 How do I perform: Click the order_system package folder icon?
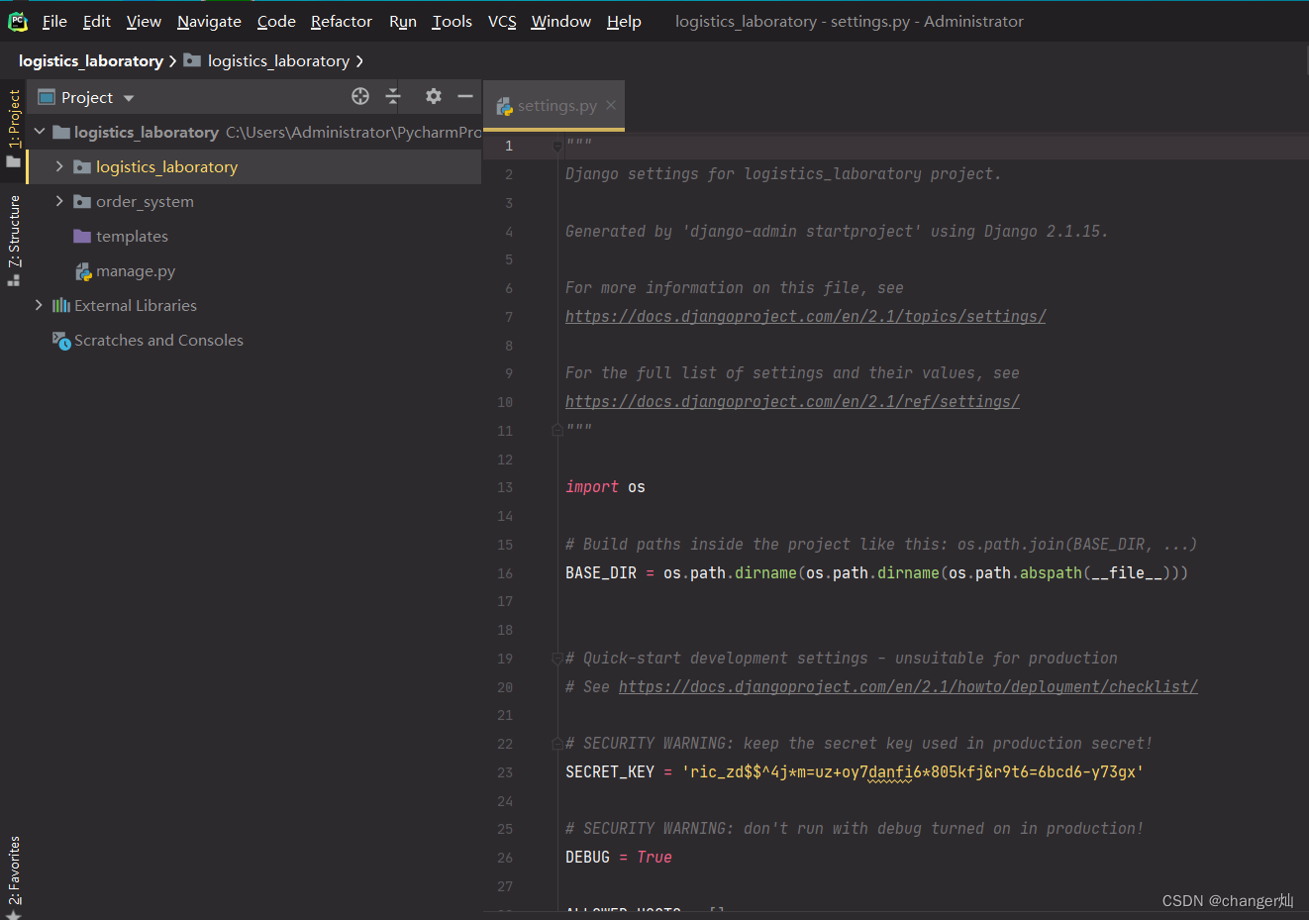click(82, 202)
